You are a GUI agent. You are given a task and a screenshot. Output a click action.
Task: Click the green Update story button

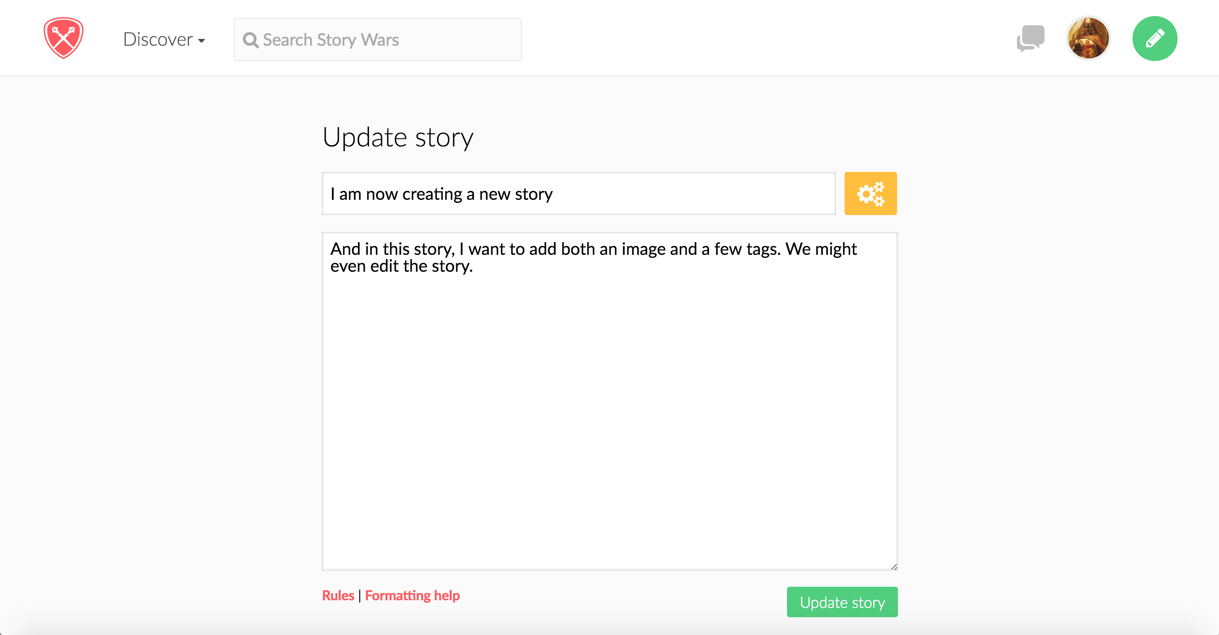tap(842, 602)
